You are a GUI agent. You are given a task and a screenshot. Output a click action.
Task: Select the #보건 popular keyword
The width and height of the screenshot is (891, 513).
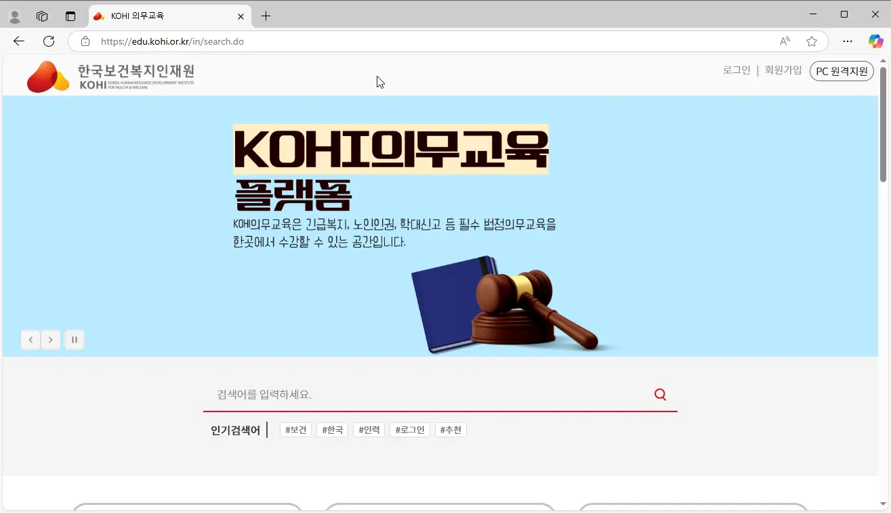tap(295, 430)
